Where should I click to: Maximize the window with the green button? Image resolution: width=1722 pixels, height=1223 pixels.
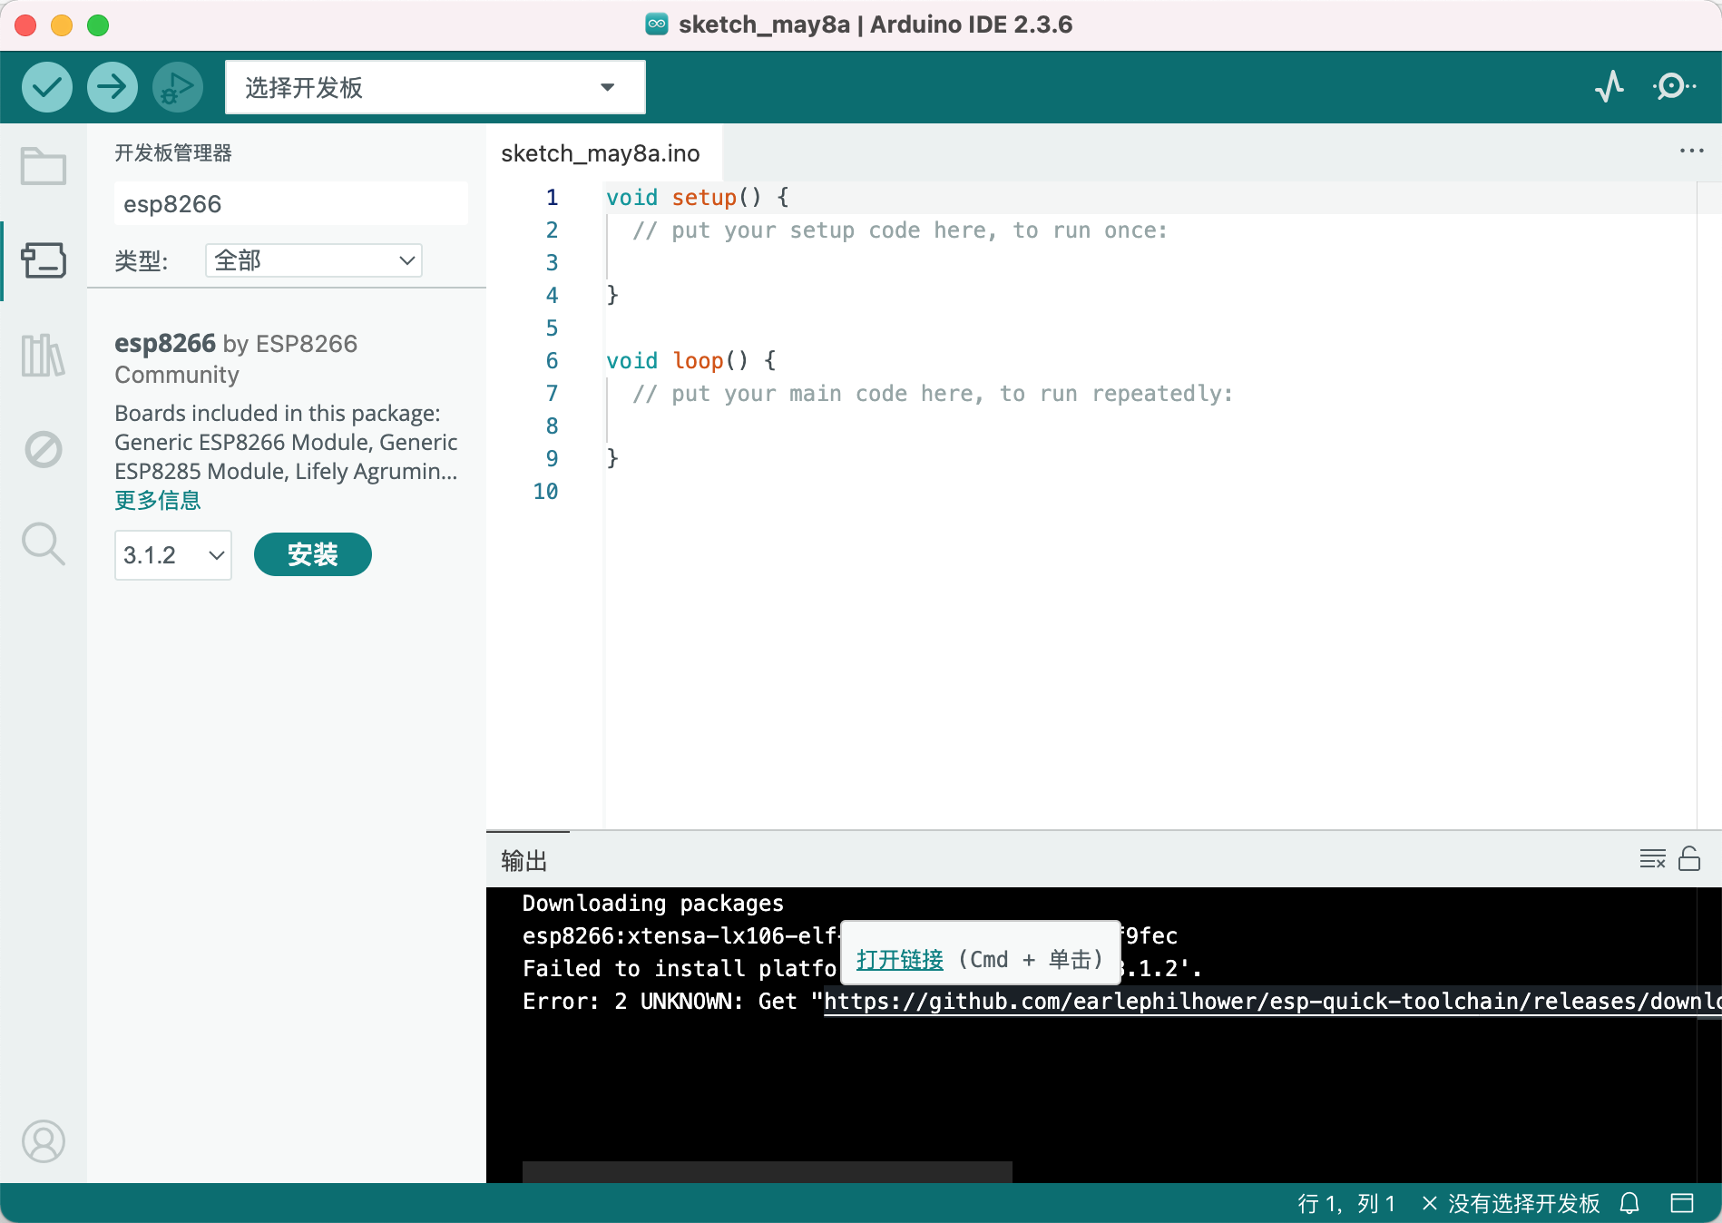98,25
